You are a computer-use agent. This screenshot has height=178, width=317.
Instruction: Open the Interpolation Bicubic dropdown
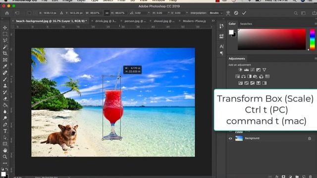pos(216,13)
